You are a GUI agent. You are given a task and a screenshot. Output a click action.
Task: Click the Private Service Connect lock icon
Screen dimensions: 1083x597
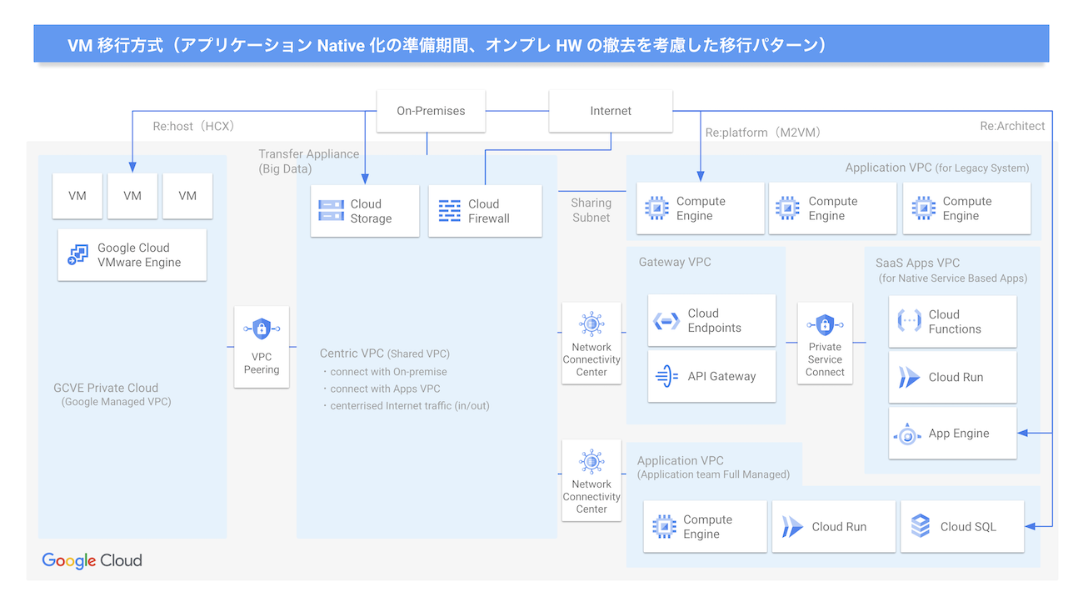tap(825, 324)
